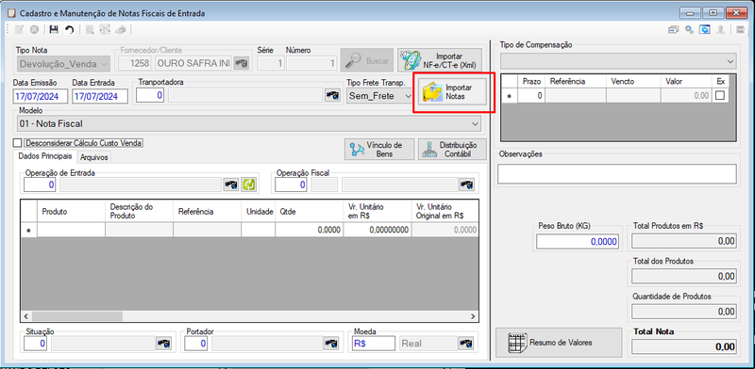This screenshot has height=369, width=755.
Task: Click products grid scroll right arrow
Action: point(473,316)
